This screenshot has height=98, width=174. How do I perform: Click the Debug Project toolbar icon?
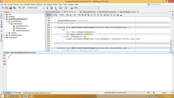coord(61,8)
